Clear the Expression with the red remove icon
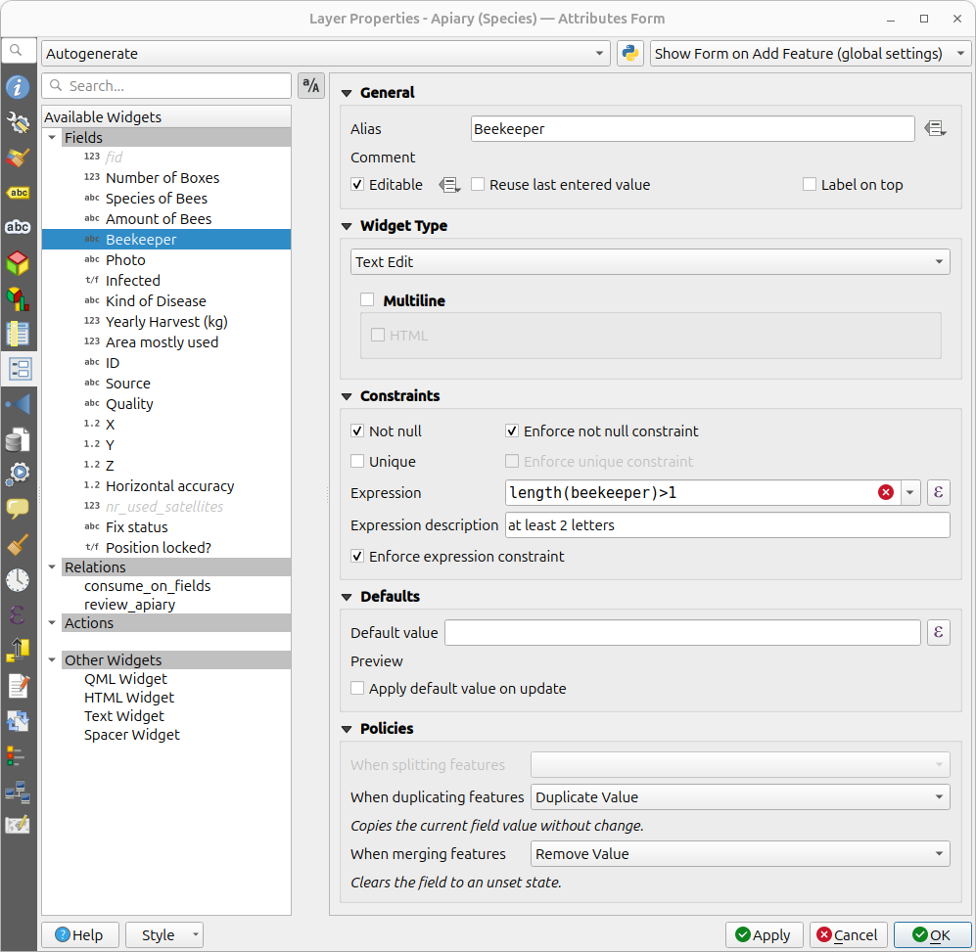The height and width of the screenshot is (952, 976). (886, 492)
